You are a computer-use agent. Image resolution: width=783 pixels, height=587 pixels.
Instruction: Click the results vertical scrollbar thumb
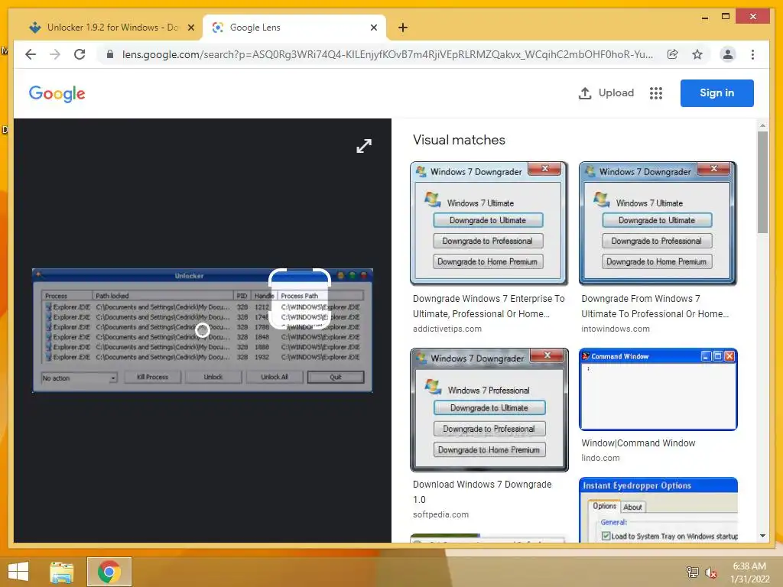coord(762,182)
